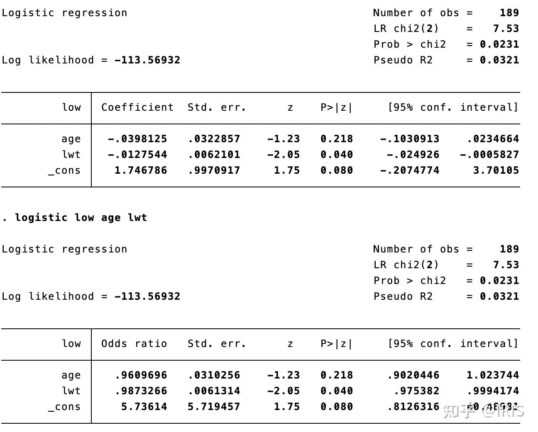Click the lwt coefficient value -.0127544

pos(137,155)
